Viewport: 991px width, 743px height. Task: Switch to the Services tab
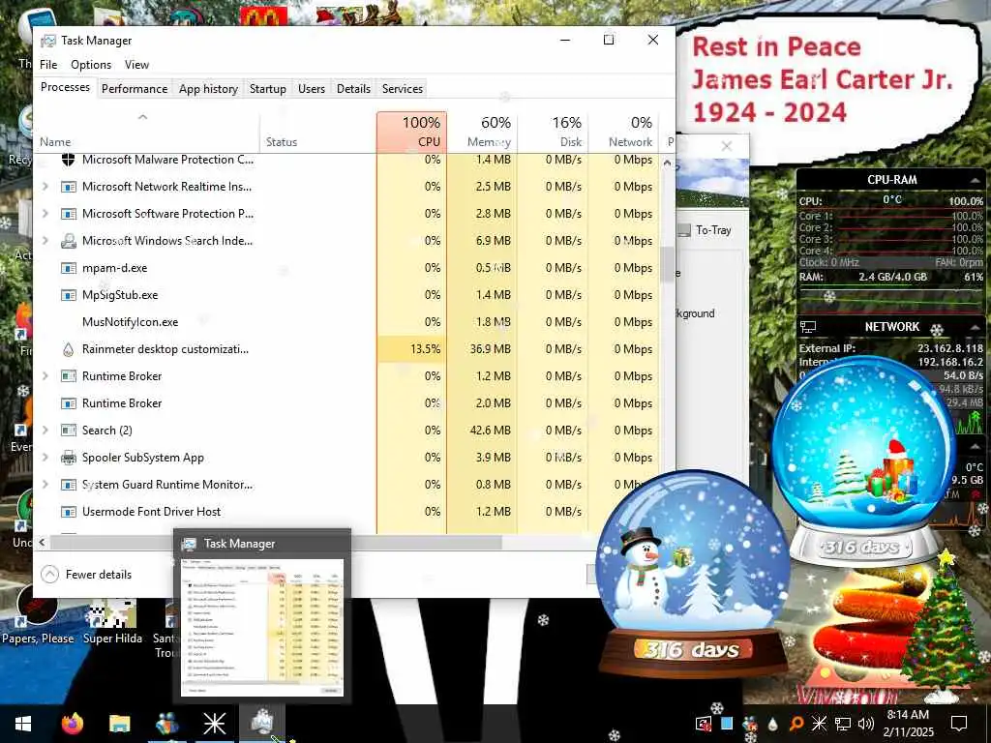click(x=403, y=88)
